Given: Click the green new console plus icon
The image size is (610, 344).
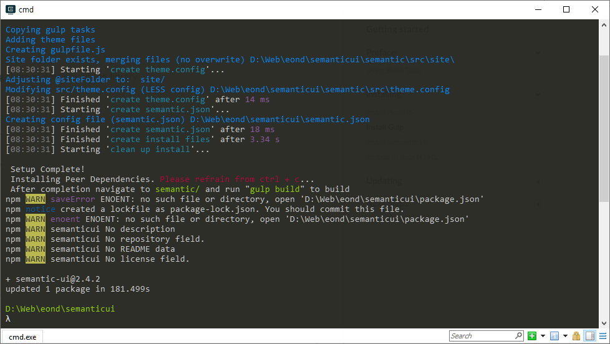Looking at the screenshot, I should coord(532,336).
